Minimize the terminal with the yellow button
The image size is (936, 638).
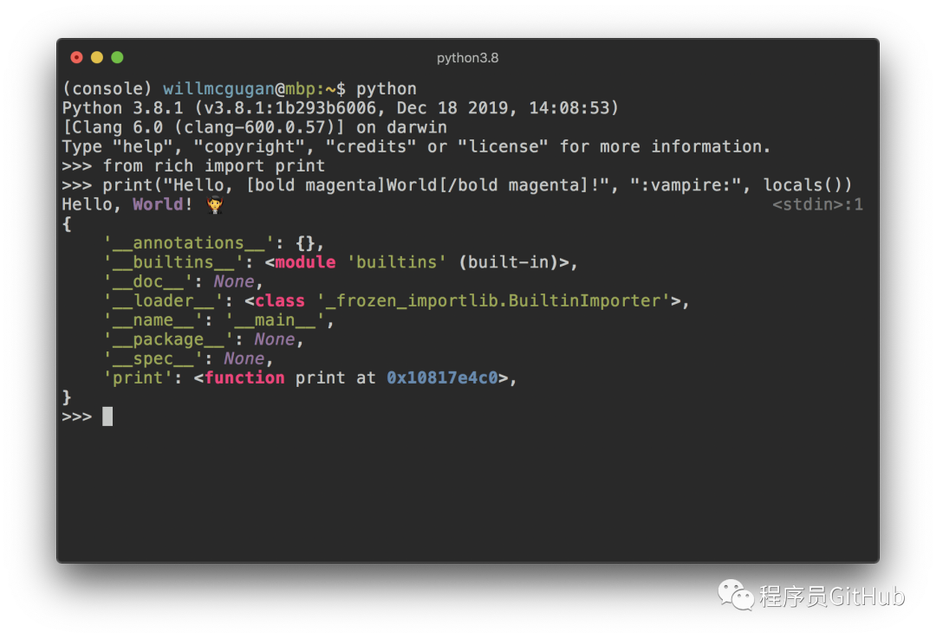click(97, 57)
